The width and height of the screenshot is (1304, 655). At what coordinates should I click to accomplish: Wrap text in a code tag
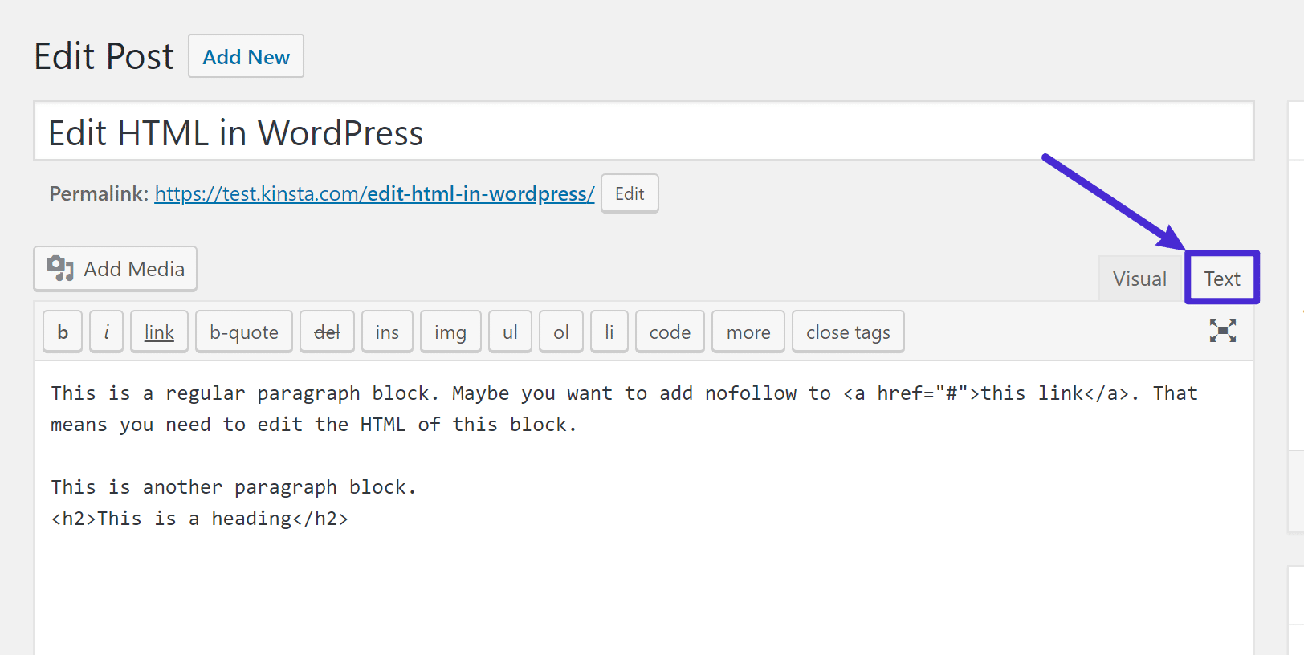(670, 331)
